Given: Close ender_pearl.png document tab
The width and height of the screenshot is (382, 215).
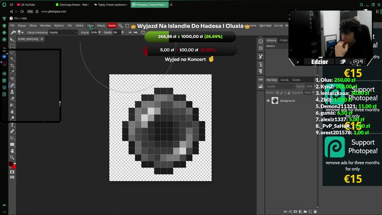Looking at the screenshot, I should click(42, 39).
